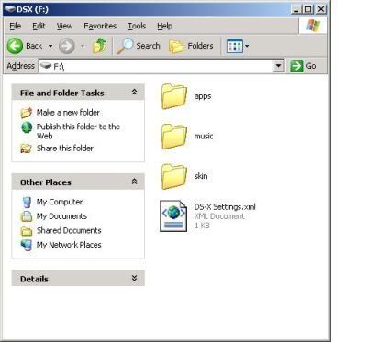Click the Views icon button
The height and width of the screenshot is (342, 367).
tap(234, 46)
